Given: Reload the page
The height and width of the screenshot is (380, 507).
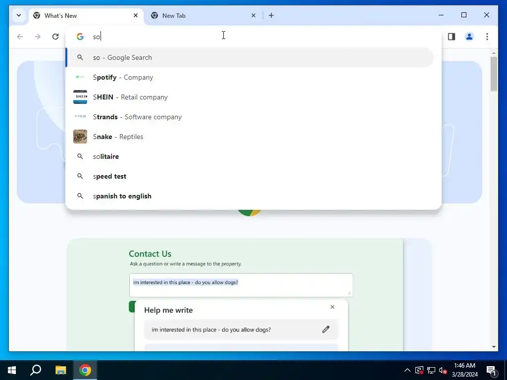Looking at the screenshot, I should pos(55,37).
